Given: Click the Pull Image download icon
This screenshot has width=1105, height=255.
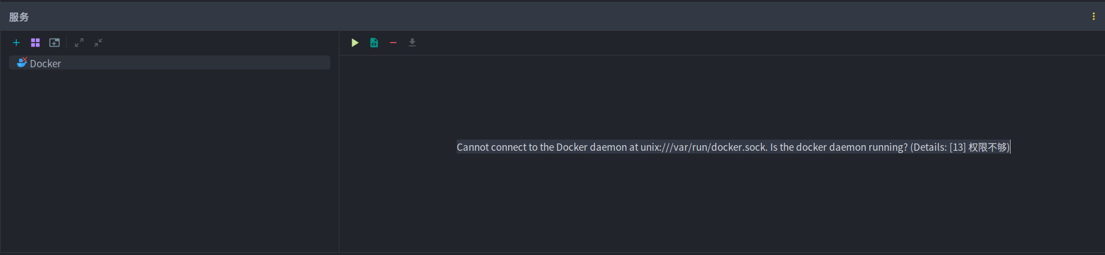Looking at the screenshot, I should pyautogui.click(x=412, y=43).
